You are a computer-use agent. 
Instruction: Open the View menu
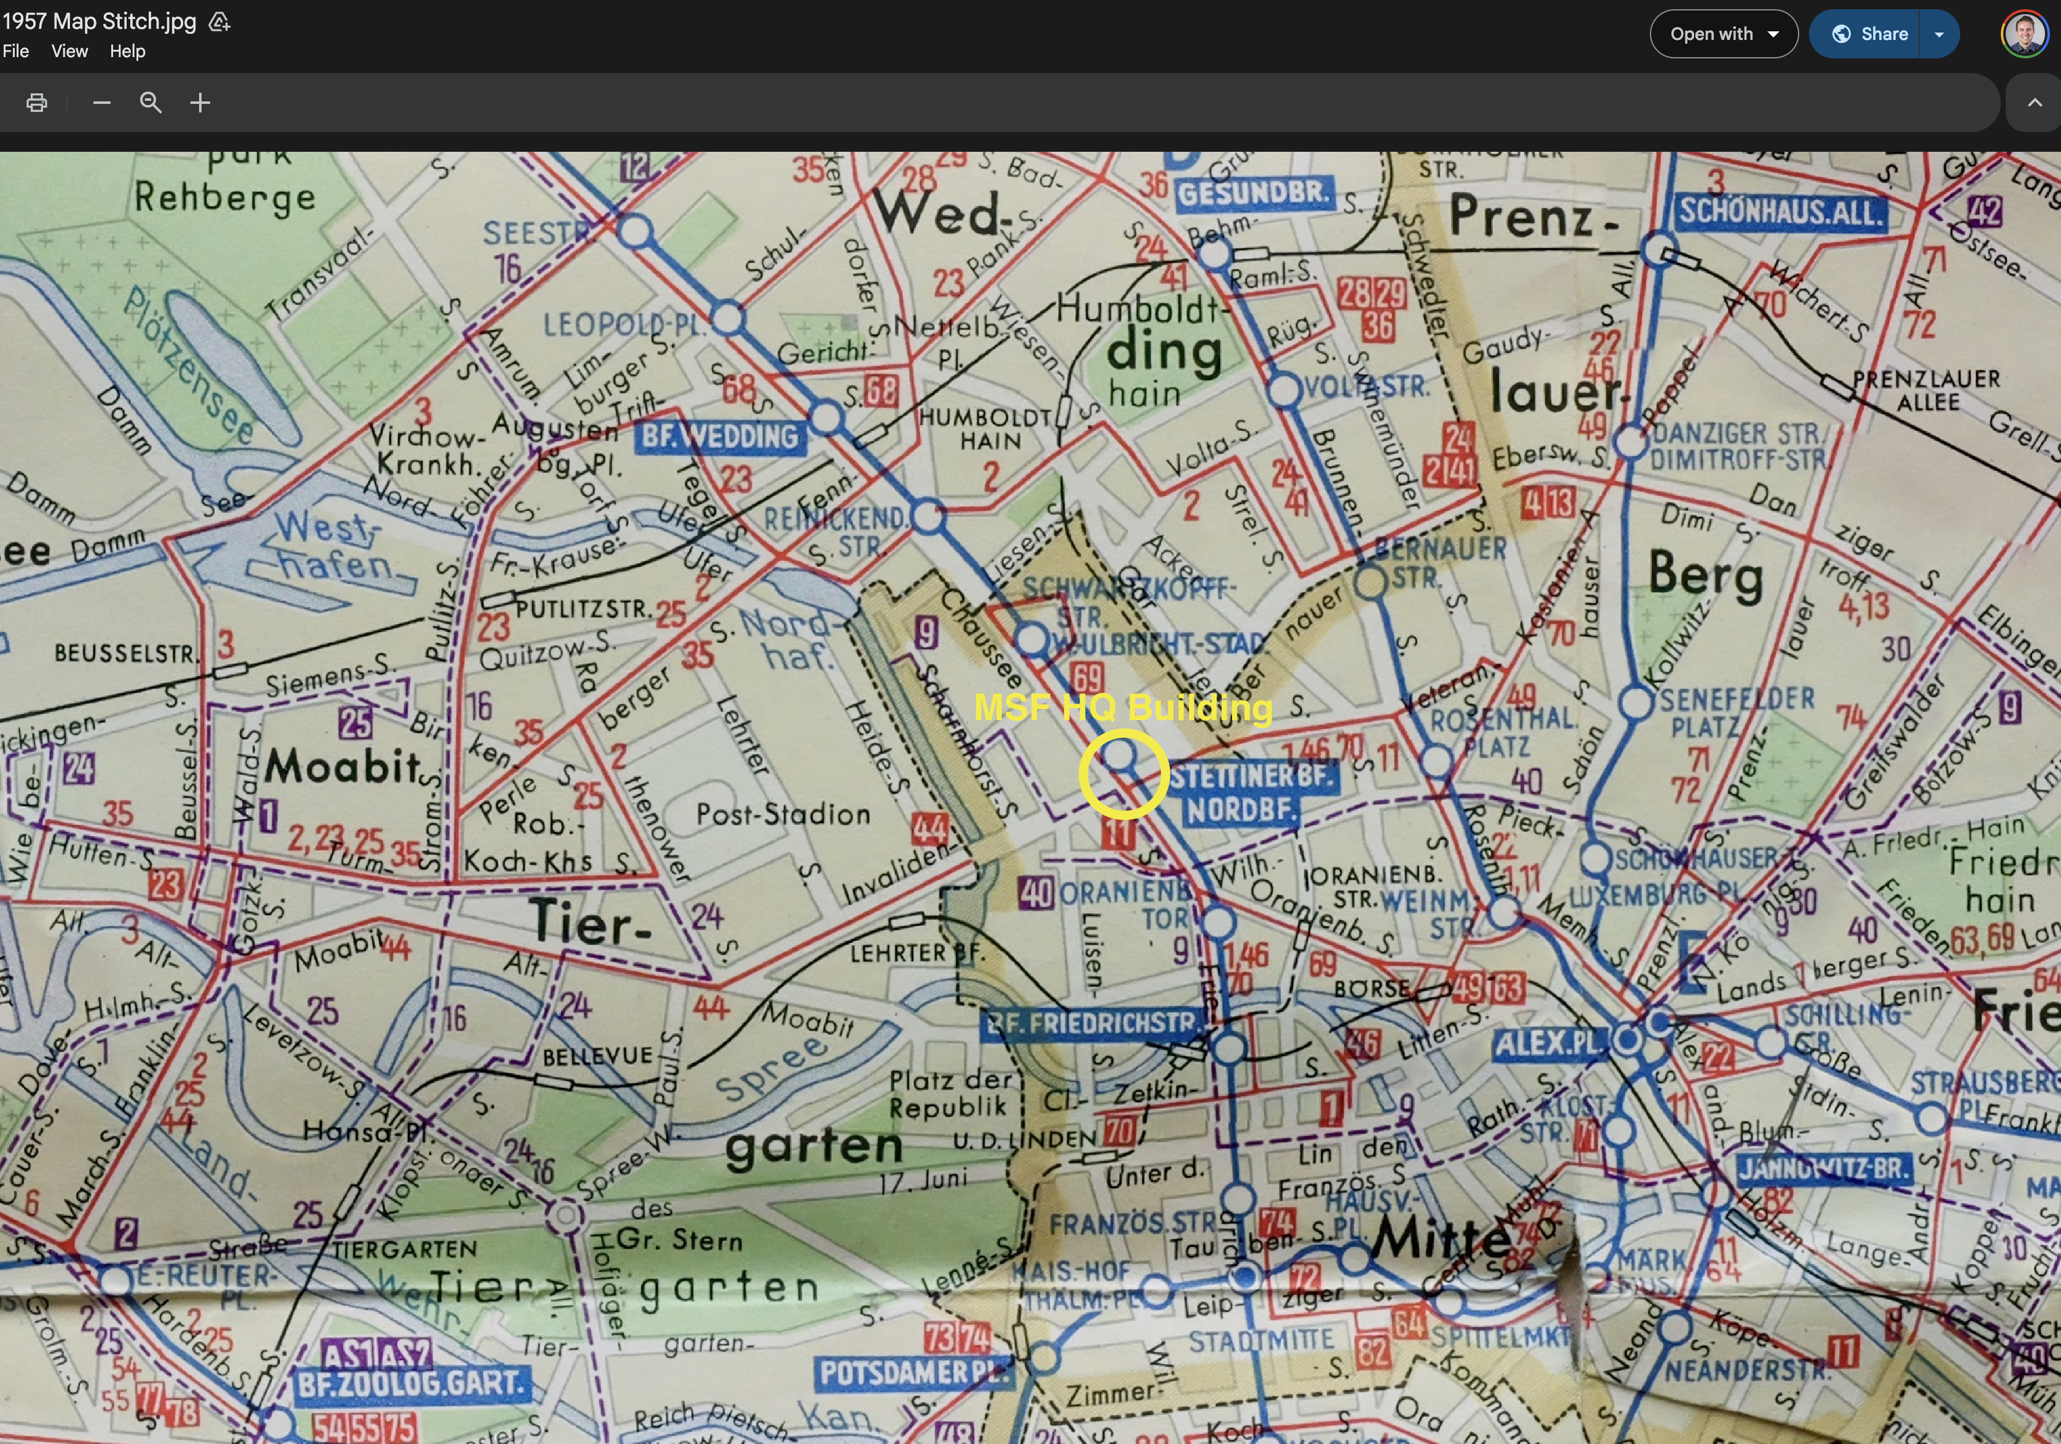pyautogui.click(x=69, y=51)
